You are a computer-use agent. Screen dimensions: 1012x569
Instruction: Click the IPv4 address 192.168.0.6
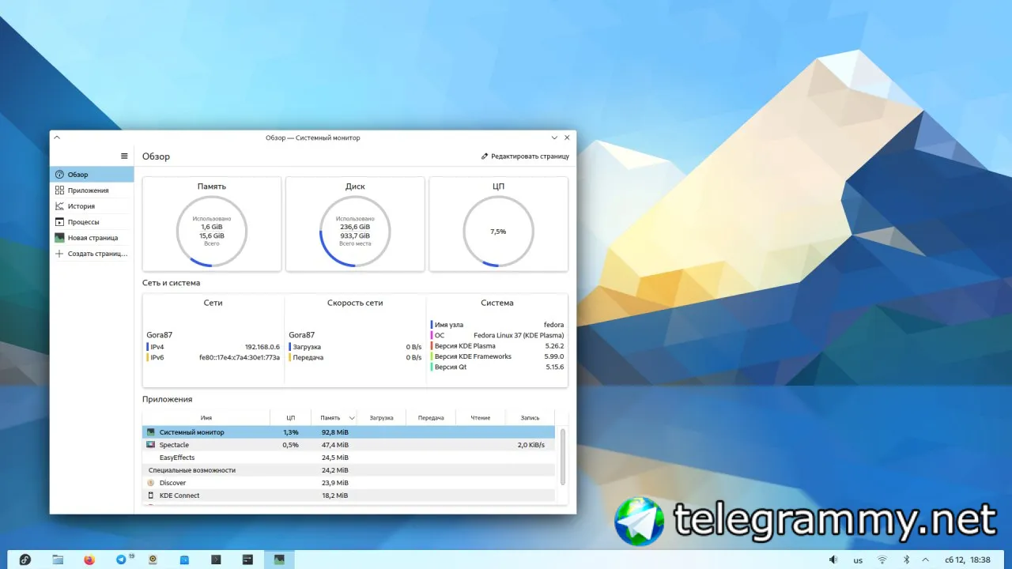262,347
